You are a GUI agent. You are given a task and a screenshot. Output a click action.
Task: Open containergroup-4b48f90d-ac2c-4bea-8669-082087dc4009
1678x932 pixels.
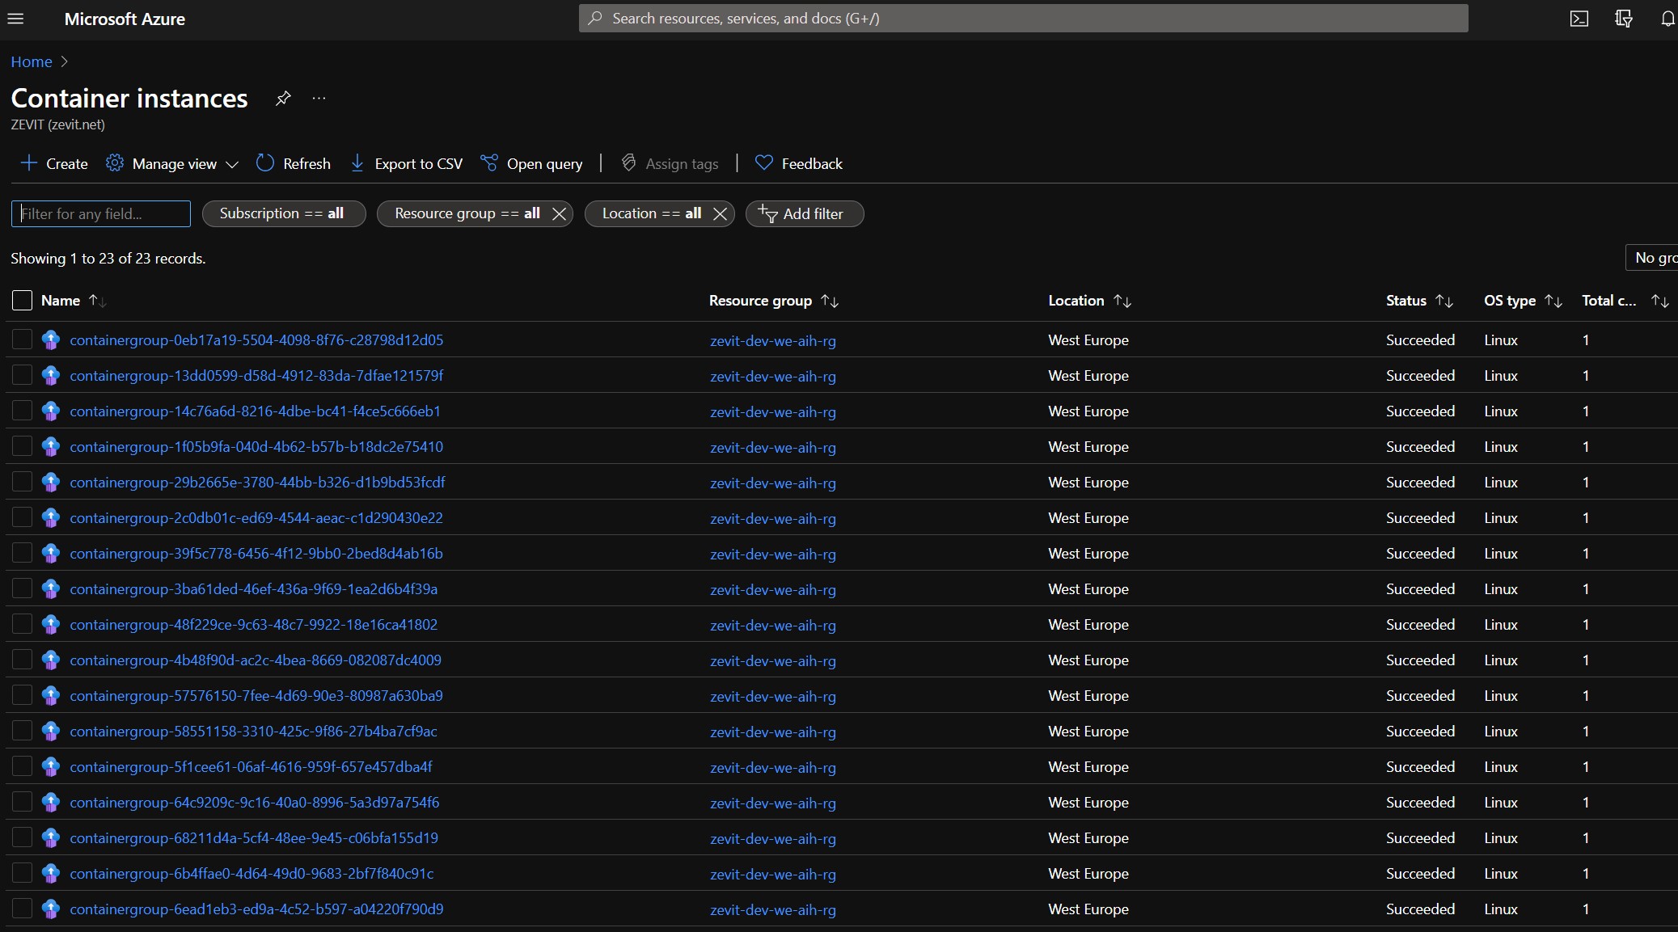256,660
